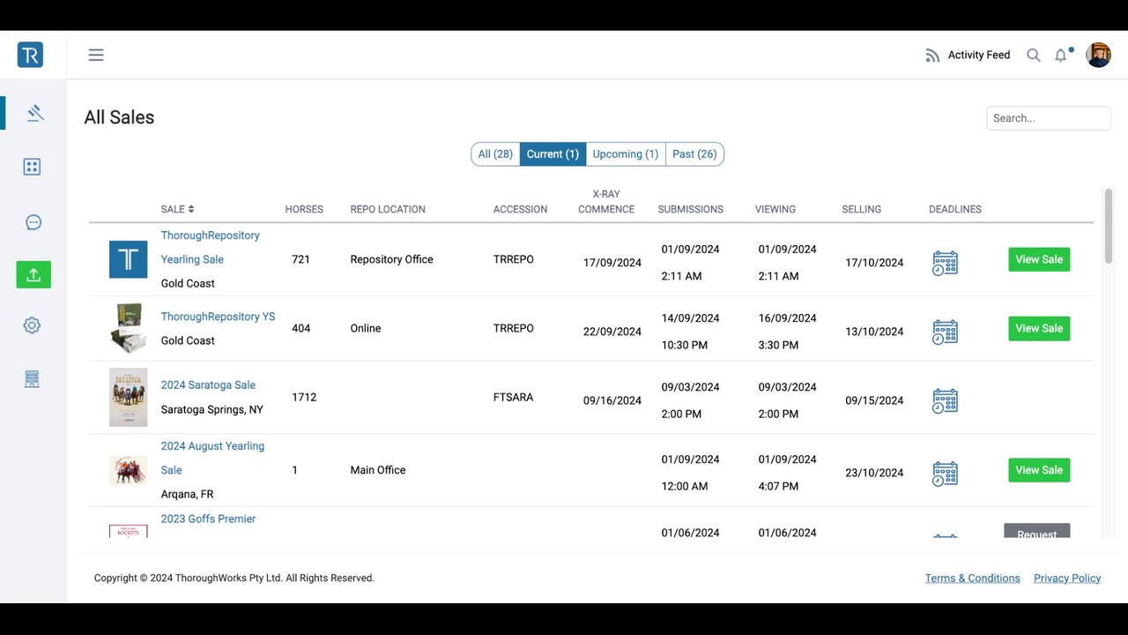1128x635 pixels.
Task: Click the Arqana, FR location text
Action: pyautogui.click(x=187, y=494)
